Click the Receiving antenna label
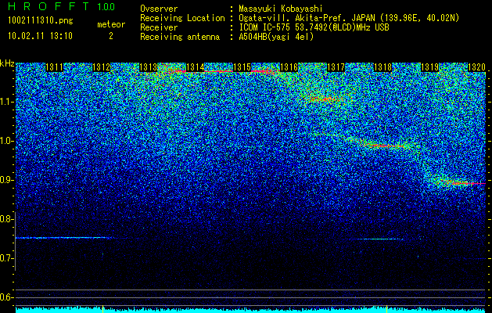Screen dimensions: 492x313 click(x=180, y=37)
